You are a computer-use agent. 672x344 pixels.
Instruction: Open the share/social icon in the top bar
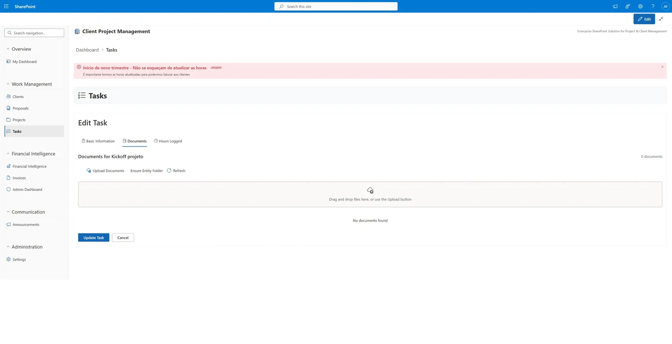[627, 6]
